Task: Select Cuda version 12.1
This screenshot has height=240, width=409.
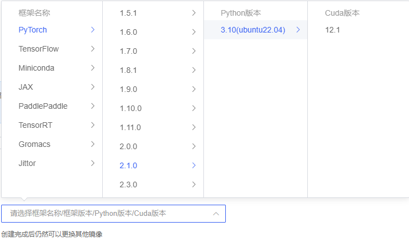Action: [333, 30]
